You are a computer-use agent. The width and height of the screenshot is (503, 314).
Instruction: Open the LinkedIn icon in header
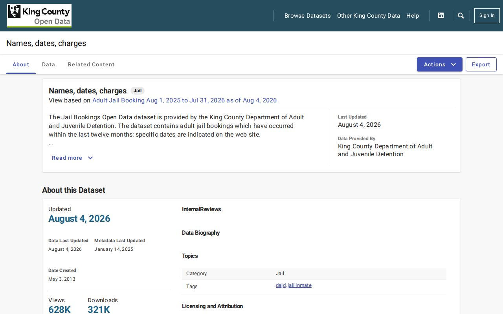click(441, 16)
